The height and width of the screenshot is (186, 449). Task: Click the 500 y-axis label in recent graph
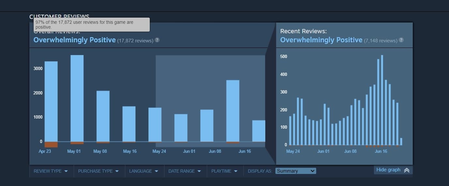click(x=284, y=57)
